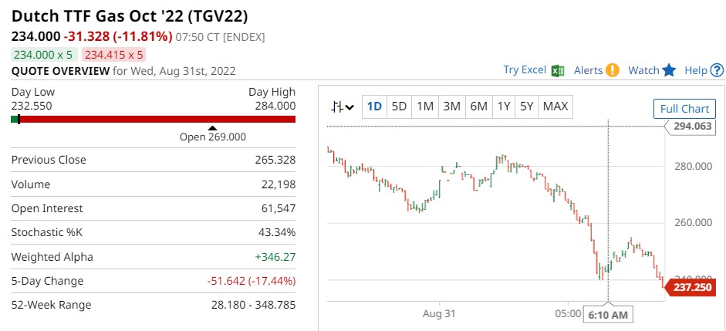Screen dimensions: 726x331
Task: Show the 1Y chart period
Action: 503,106
